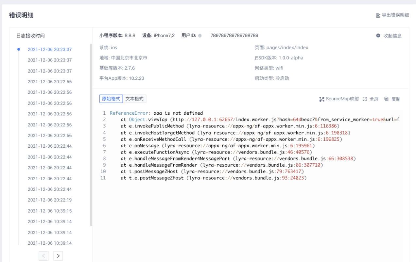Screen dimensions: 416x262
Task: Click the Object.viewTap stack line
Action: point(260,120)
